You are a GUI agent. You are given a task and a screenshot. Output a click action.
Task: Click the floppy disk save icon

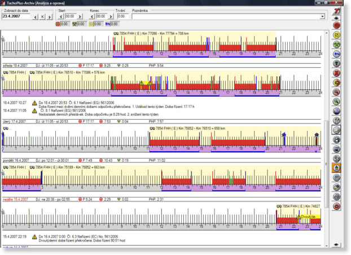point(336,140)
